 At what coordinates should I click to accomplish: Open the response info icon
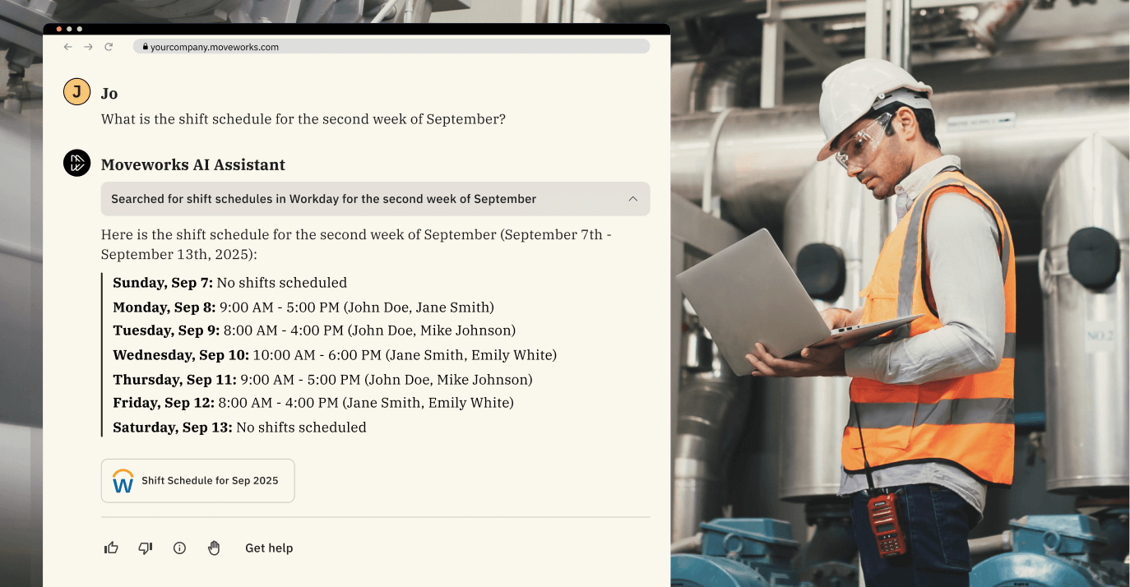pos(179,548)
